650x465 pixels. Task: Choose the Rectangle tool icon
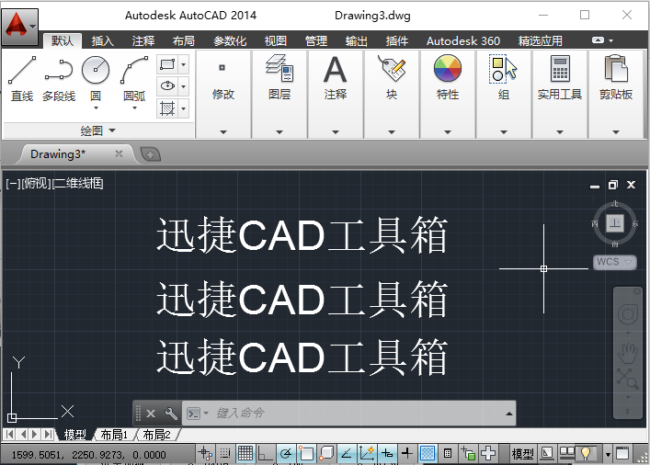[x=167, y=64]
